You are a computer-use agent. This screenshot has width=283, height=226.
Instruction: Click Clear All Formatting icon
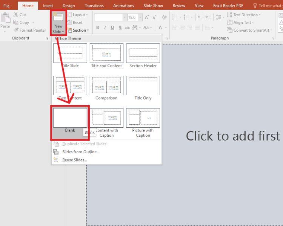coord(164,17)
